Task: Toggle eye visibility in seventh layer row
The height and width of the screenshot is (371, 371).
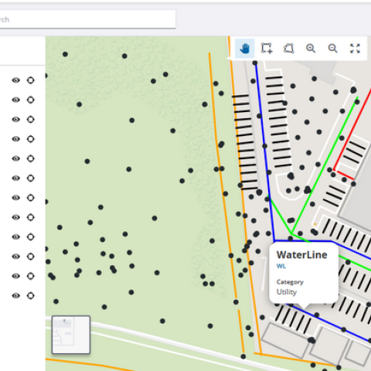Action: tap(15, 198)
